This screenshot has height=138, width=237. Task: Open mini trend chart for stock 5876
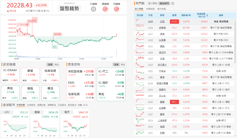click(140, 120)
